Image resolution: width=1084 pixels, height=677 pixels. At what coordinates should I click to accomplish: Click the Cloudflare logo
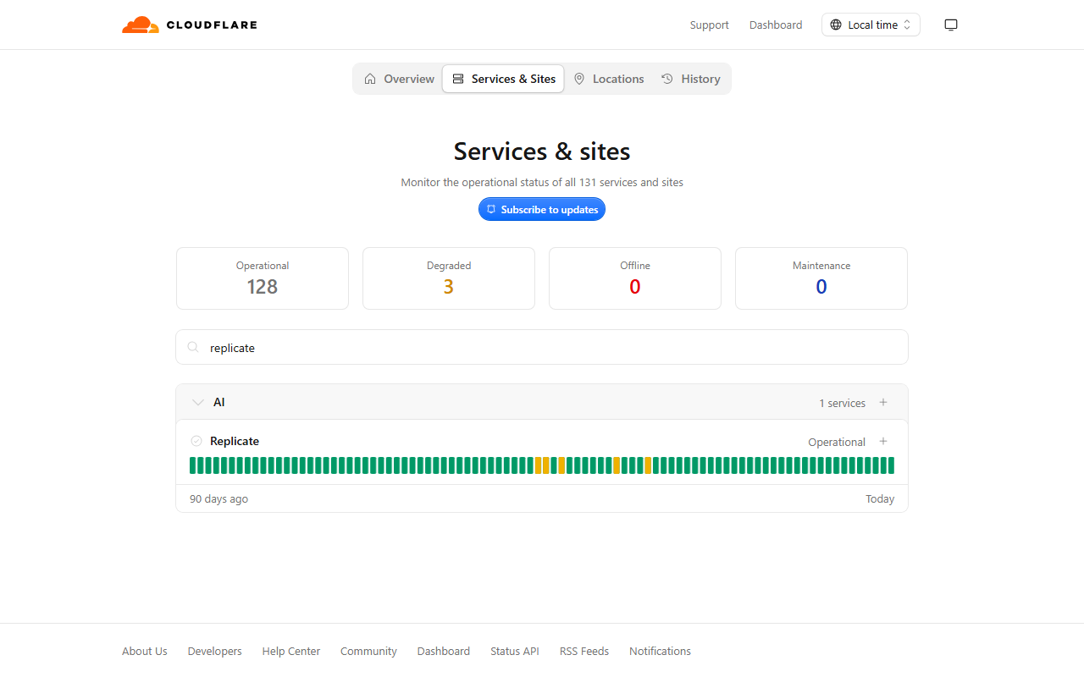(x=190, y=25)
